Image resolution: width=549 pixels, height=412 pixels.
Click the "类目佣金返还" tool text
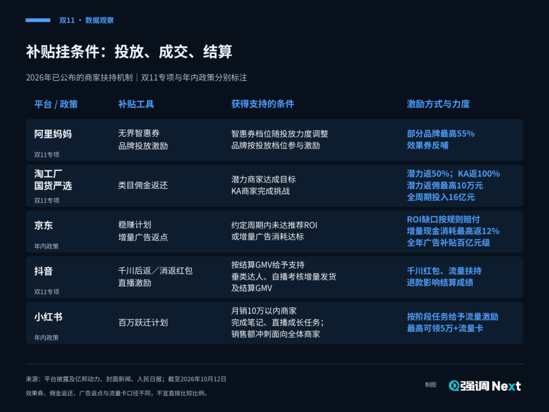tap(143, 185)
